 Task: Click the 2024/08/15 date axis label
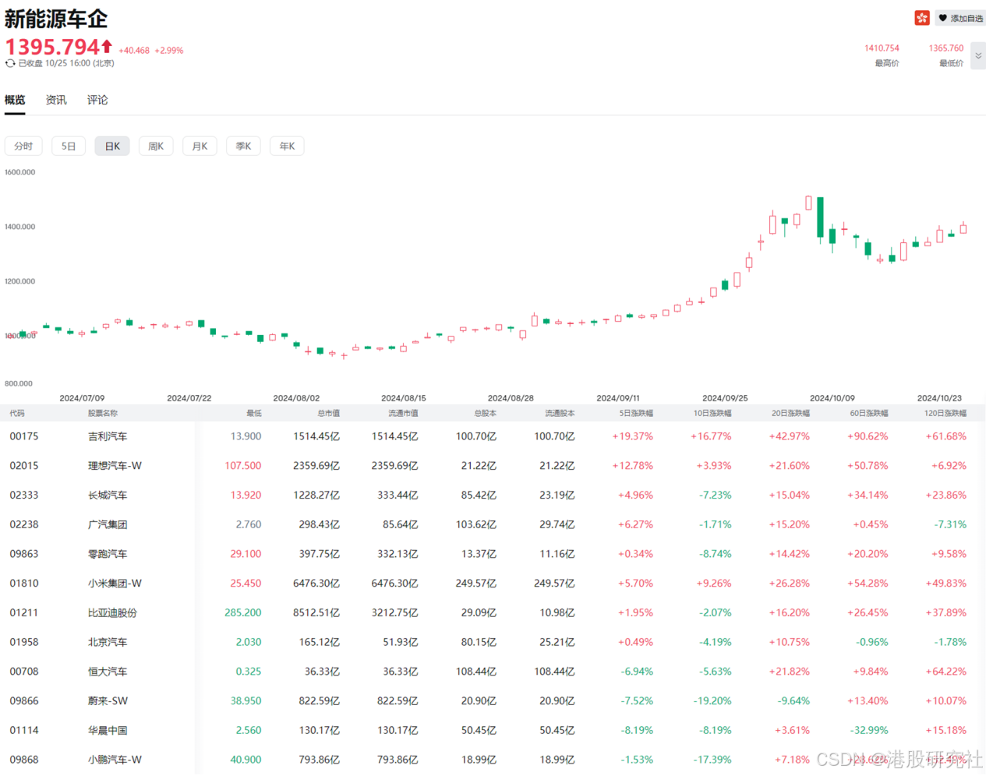(404, 398)
